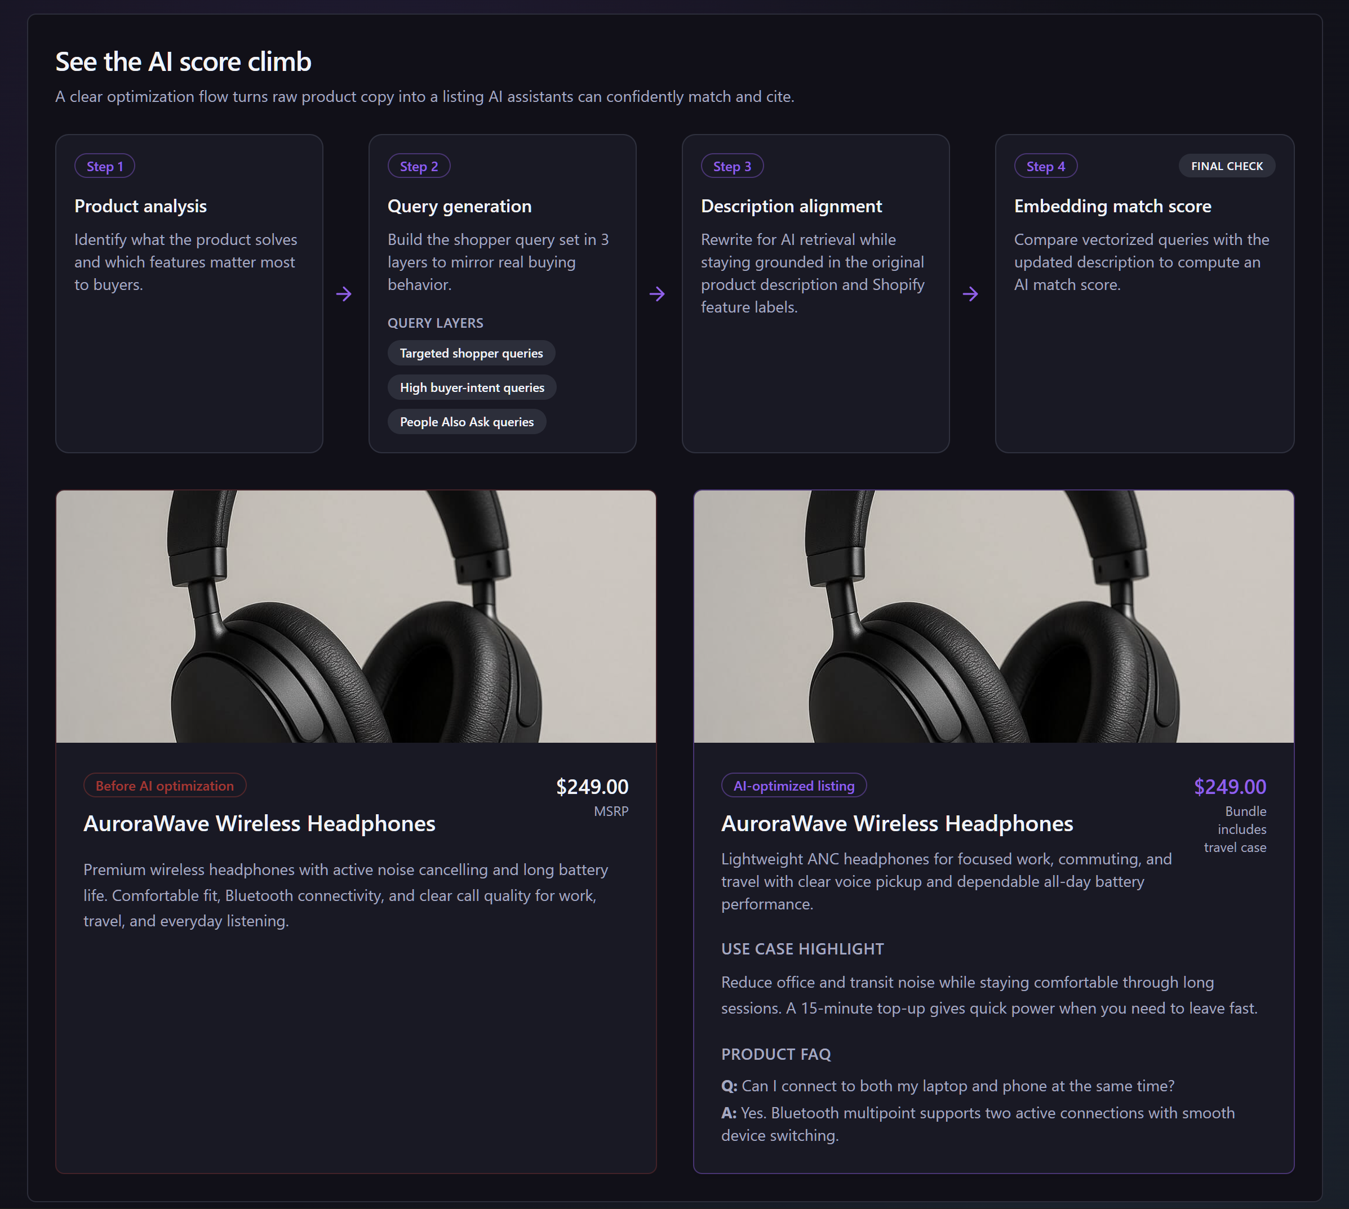Toggle the People Also Ask queries chip

point(467,422)
